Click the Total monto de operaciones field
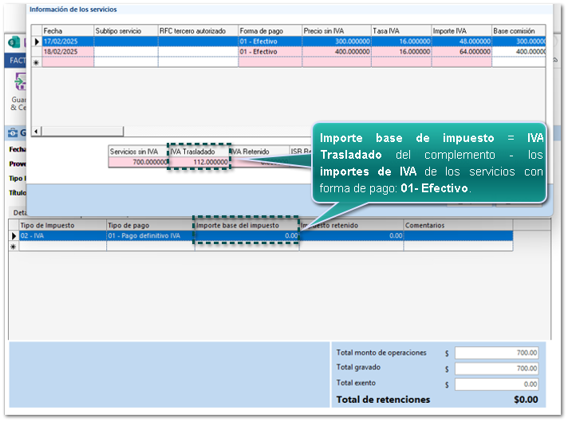 coord(497,353)
